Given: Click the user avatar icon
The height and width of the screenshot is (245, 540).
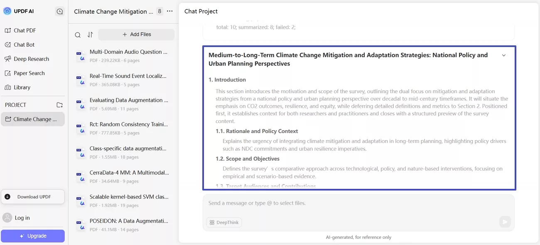Looking at the screenshot, I should [x=7, y=218].
